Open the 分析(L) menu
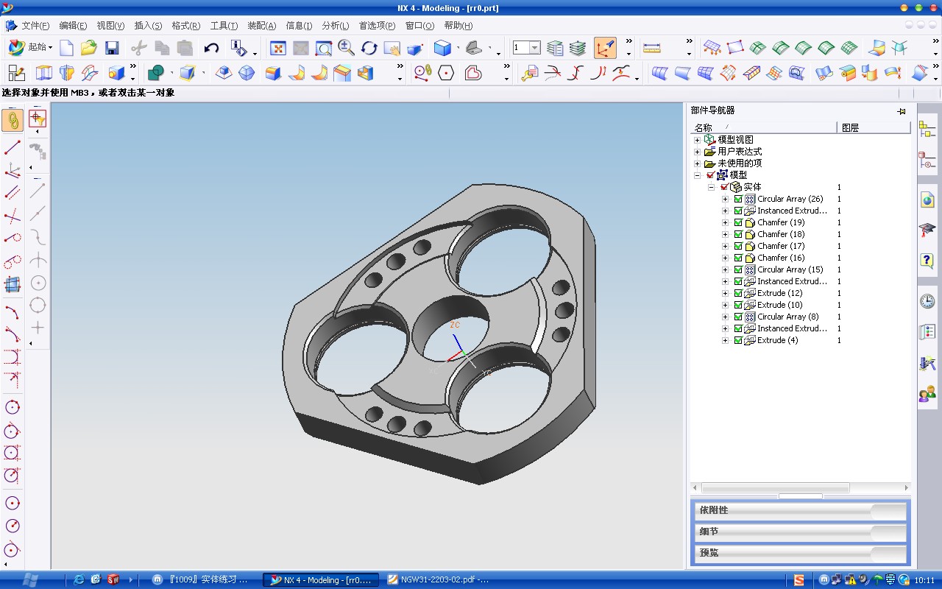This screenshot has width=942, height=589. click(336, 26)
